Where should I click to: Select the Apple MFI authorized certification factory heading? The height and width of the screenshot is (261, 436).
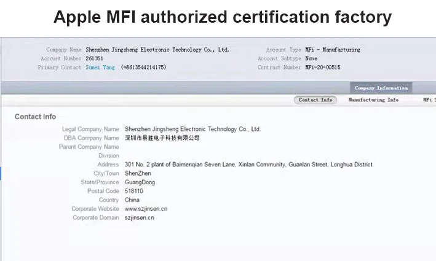[223, 17]
